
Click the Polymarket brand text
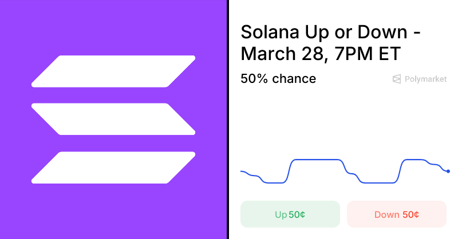[x=425, y=79]
